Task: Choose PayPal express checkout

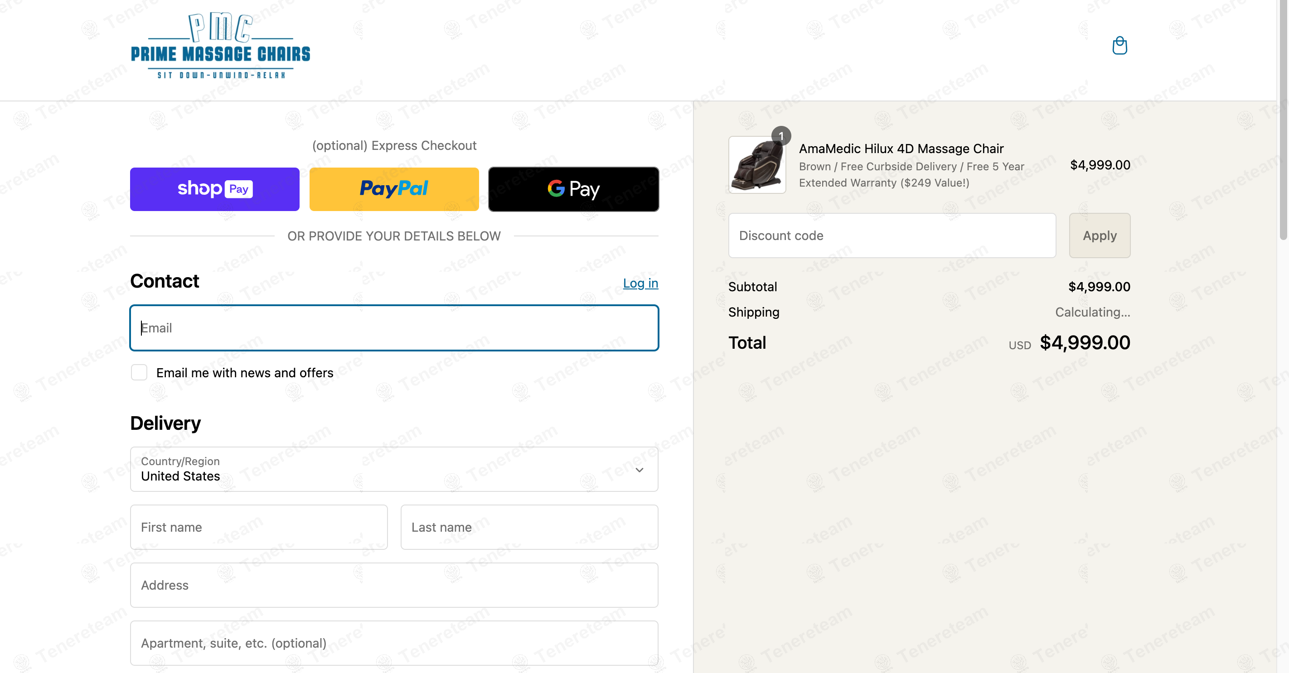Action: (x=394, y=189)
